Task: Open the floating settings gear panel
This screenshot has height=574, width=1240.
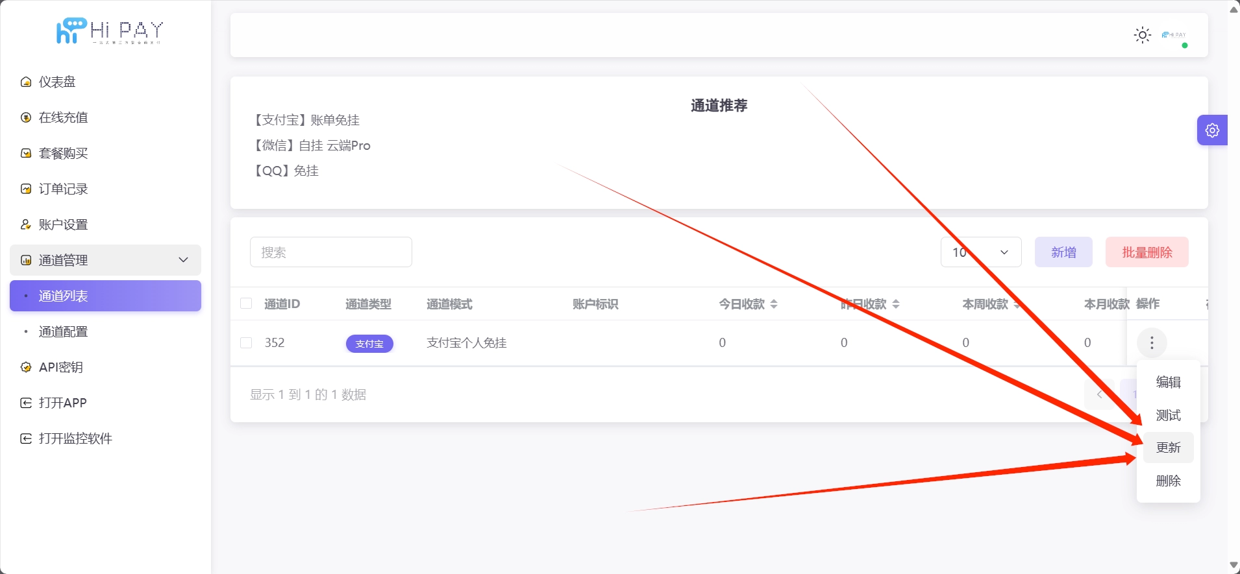Action: pyautogui.click(x=1212, y=130)
